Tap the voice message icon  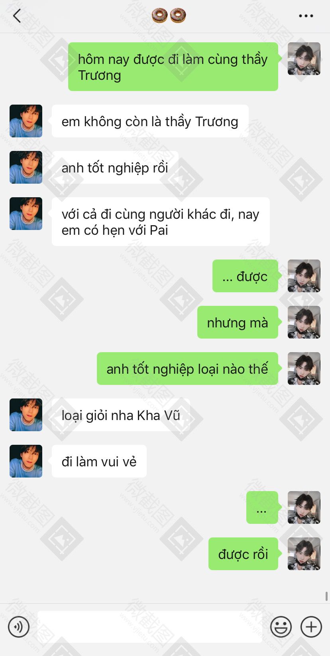(x=19, y=627)
